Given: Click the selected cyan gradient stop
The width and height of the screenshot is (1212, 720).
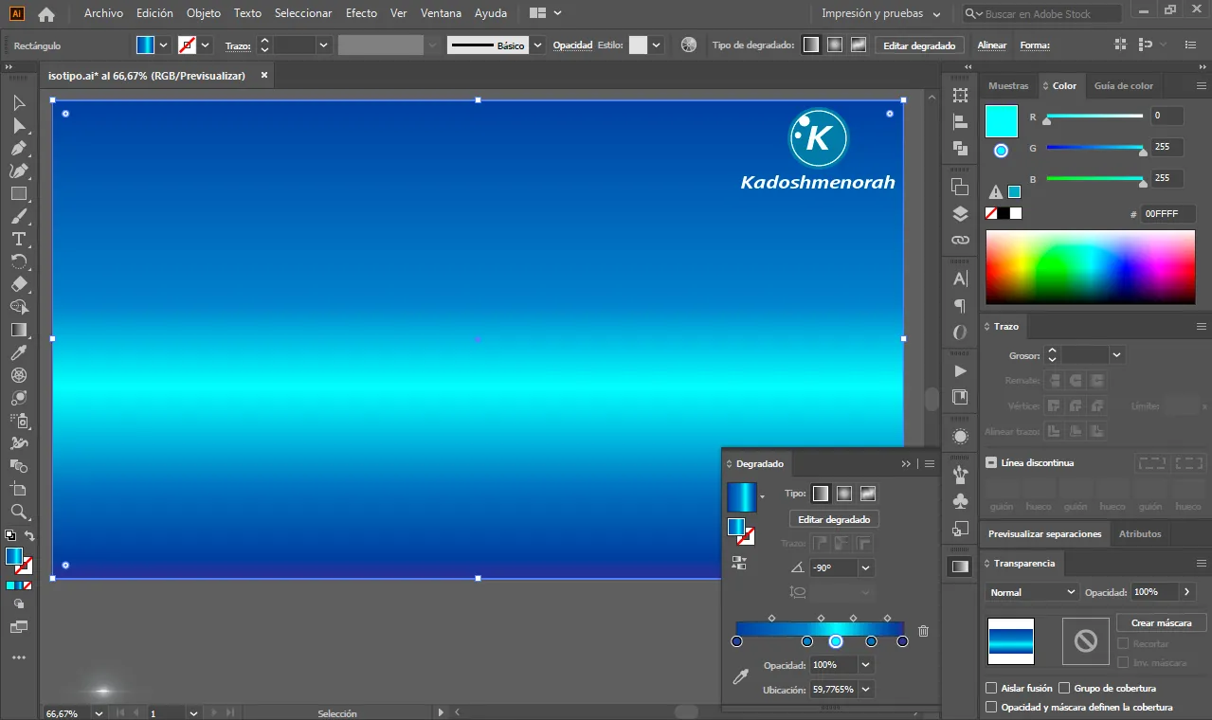Looking at the screenshot, I should [x=836, y=641].
